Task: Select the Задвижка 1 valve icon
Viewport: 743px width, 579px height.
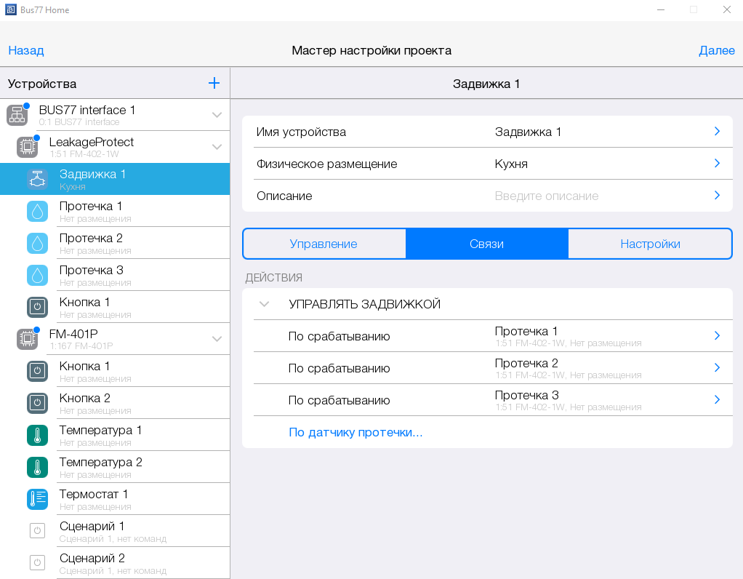Action: 37,179
